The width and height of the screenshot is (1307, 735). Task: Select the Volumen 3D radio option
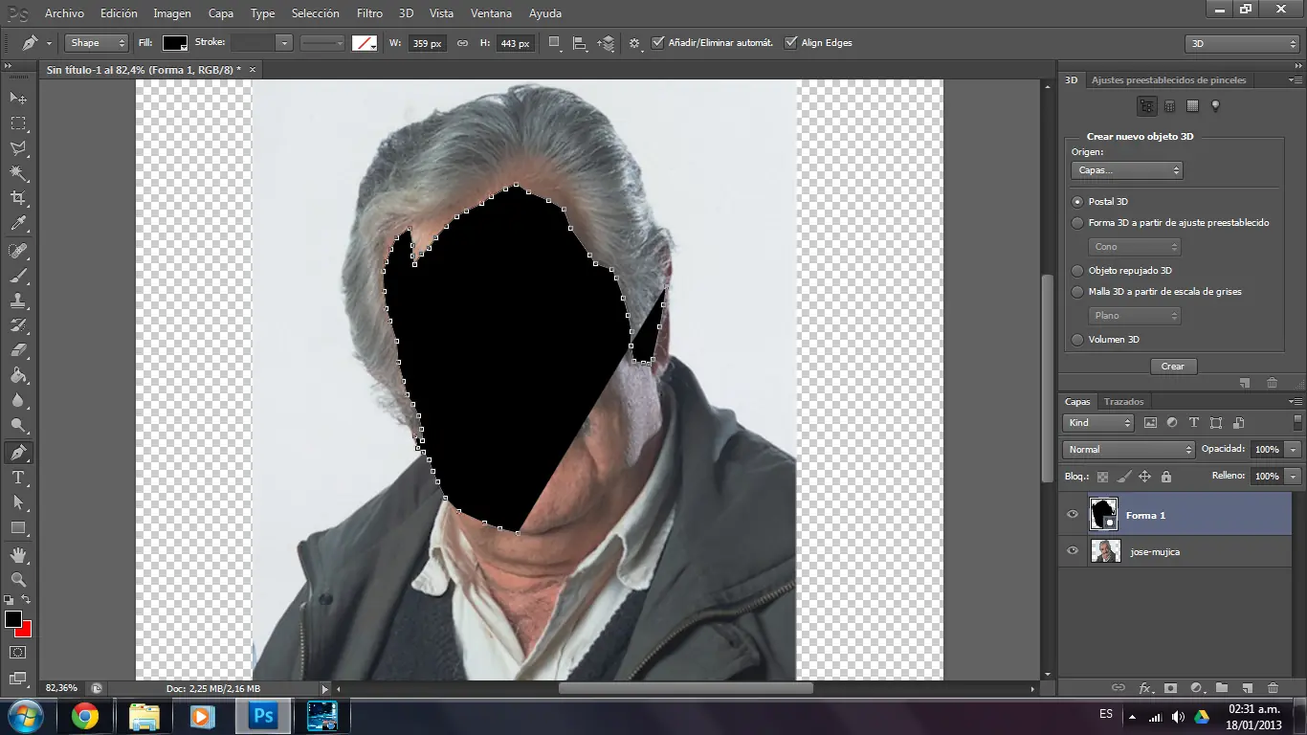[1078, 340]
